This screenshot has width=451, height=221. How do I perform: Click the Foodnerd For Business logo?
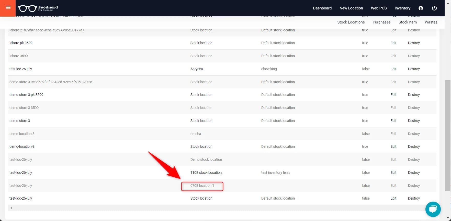tap(38, 8)
